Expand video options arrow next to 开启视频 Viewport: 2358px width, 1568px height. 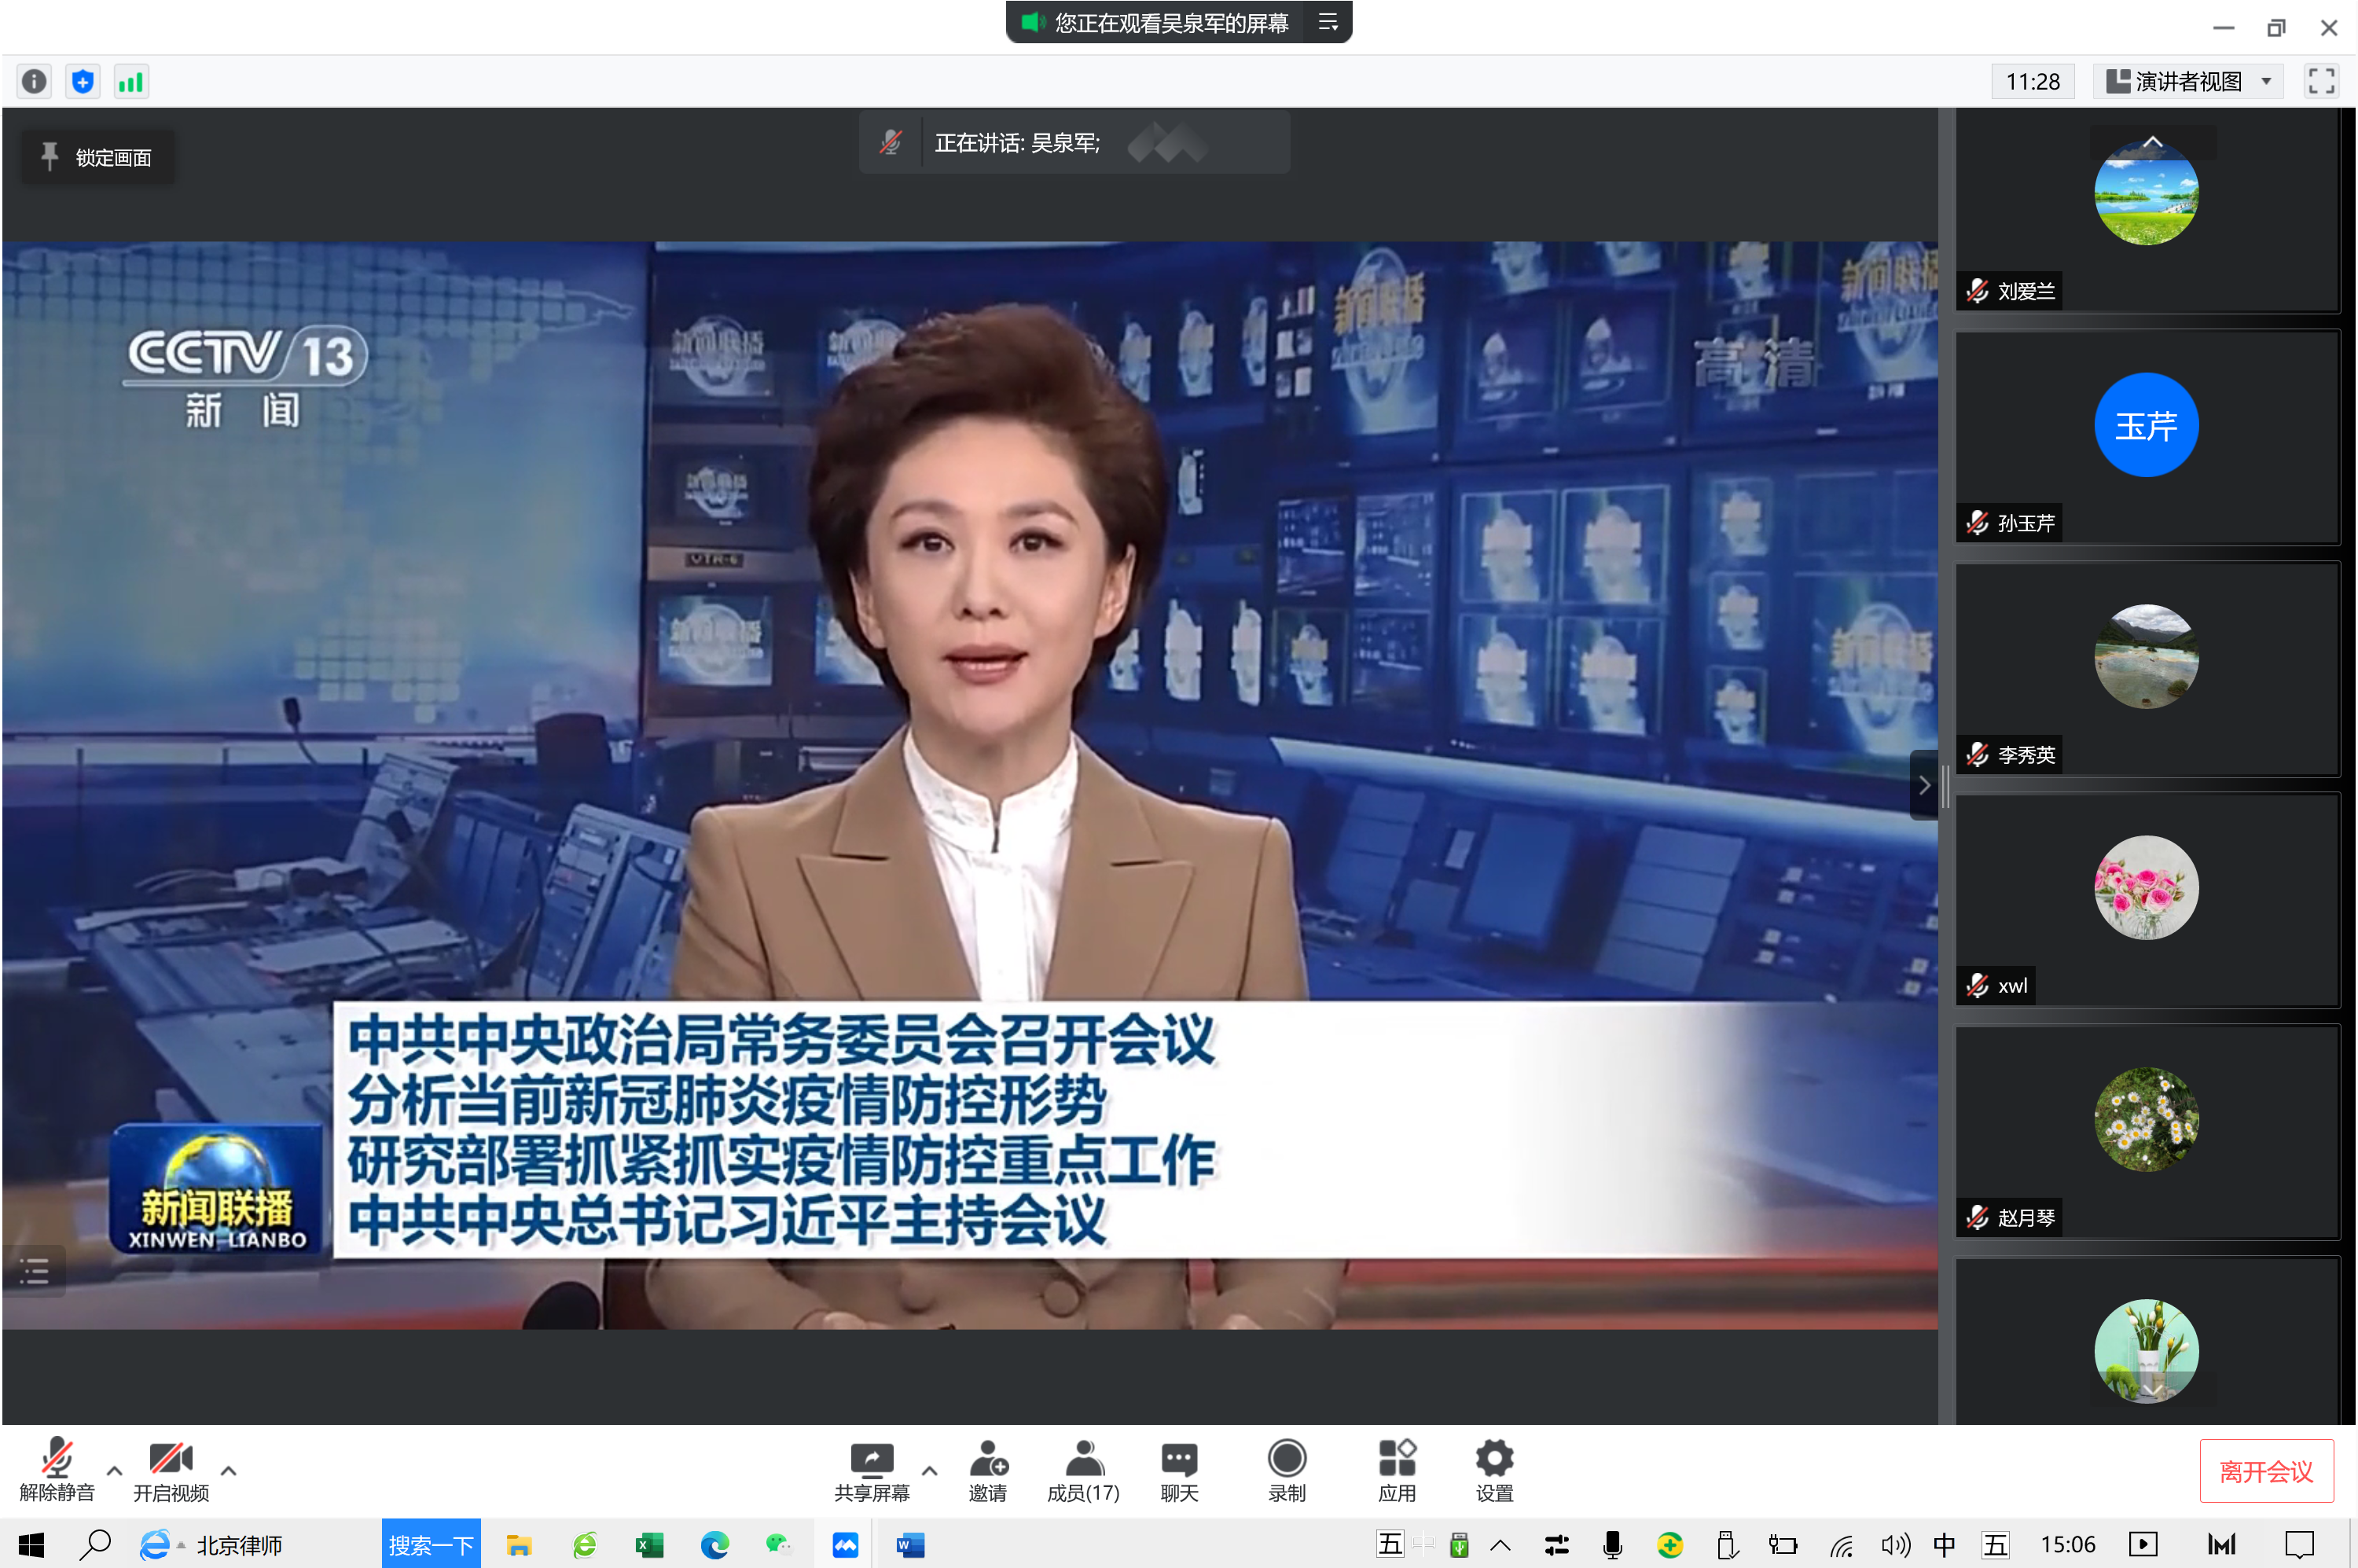[228, 1471]
